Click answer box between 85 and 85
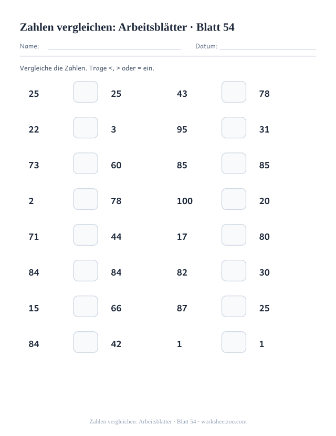This screenshot has height=436, width=336. click(234, 163)
